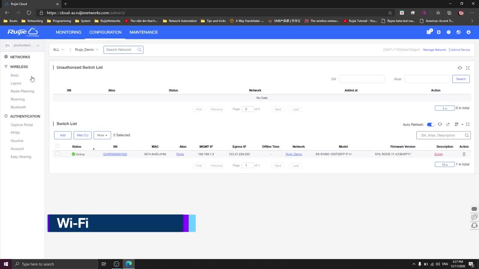Screen dimensions: 479x269
Task: Open the arrow beside the column grid icon
Action: 462,124
